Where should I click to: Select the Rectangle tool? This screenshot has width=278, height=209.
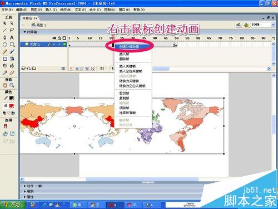click(x=12, y=45)
